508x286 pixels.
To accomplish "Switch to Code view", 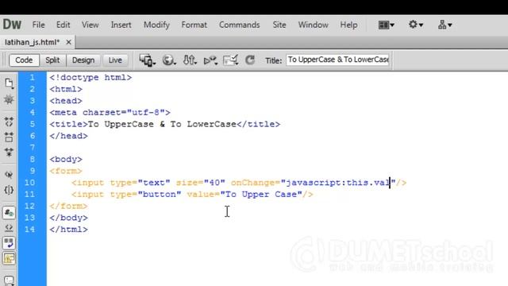I will click(24, 60).
